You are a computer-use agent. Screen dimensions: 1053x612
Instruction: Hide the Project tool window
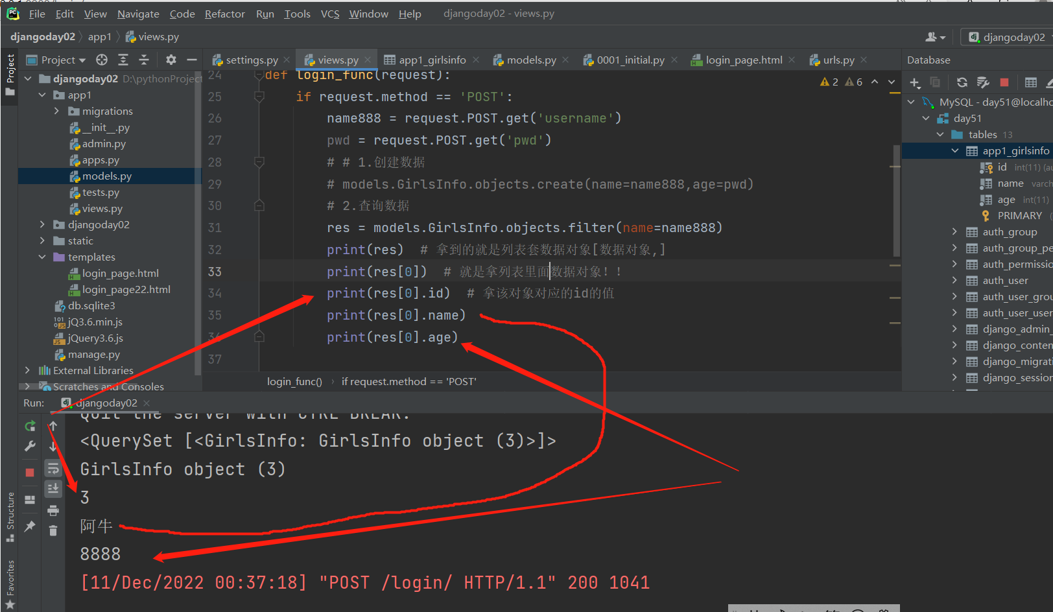[192, 60]
